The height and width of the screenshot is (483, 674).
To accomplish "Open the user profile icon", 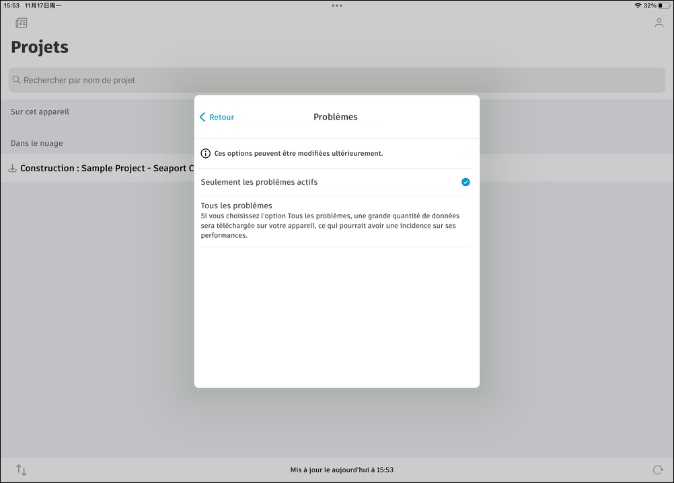I will pyautogui.click(x=659, y=23).
